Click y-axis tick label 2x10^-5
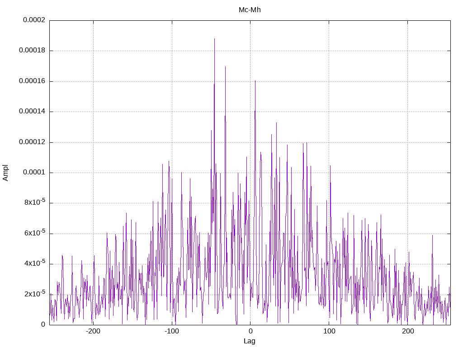463x347 pixels. (35, 294)
